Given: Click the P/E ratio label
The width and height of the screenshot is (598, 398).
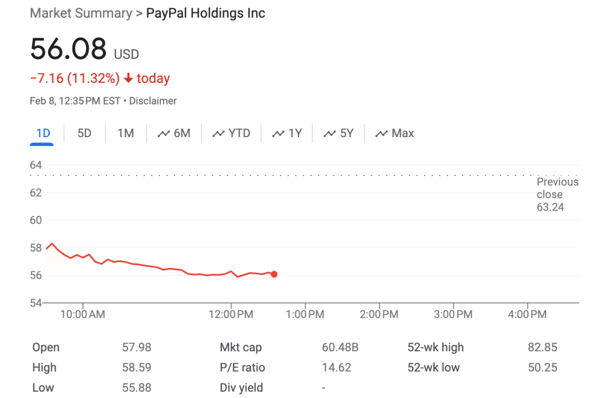Looking at the screenshot, I should point(242,368).
